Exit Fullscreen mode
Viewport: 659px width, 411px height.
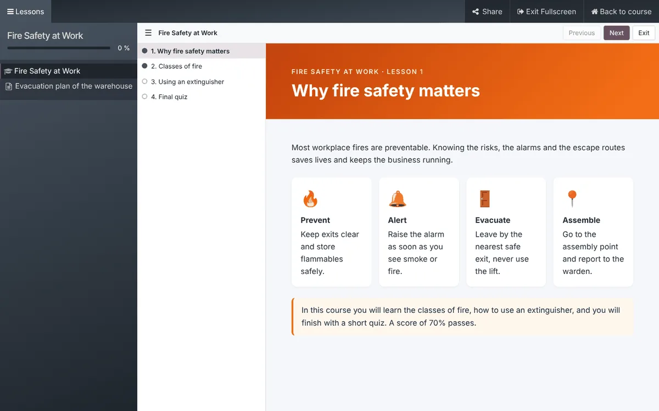547,12
